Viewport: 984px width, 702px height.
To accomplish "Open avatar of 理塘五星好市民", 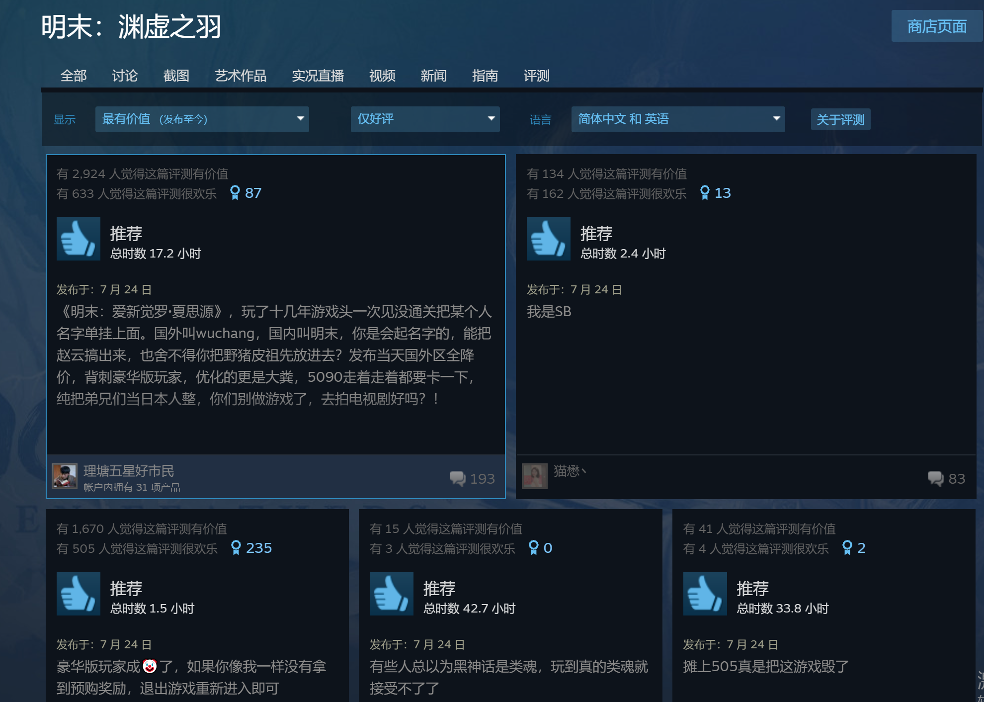I will click(65, 476).
